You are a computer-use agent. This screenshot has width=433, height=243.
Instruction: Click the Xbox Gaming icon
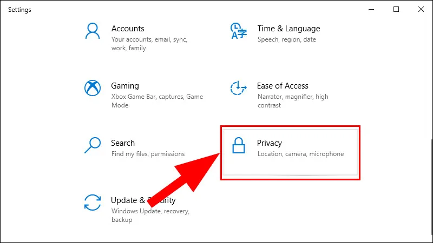[93, 88]
